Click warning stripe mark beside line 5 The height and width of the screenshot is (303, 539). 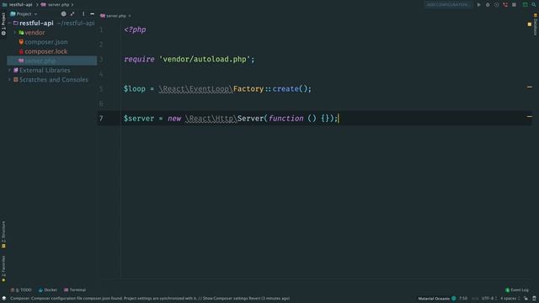coord(530,87)
